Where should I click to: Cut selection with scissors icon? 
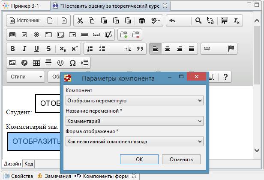pos(80,20)
